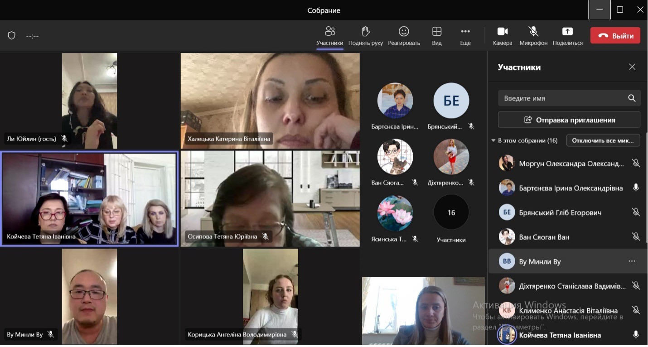Select Бартєнєва Ірина Олександрівна in participant list
The height and width of the screenshot is (347, 648).
point(570,188)
